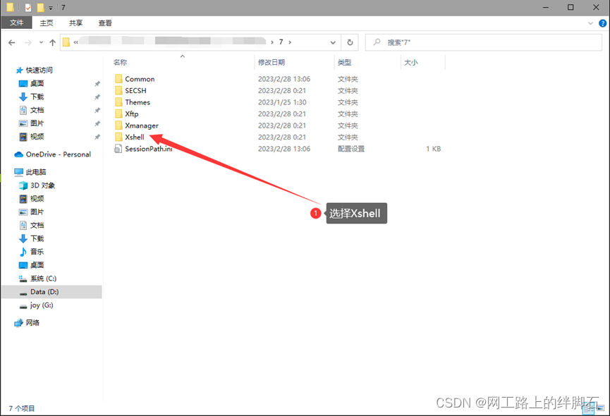Image resolution: width=610 pixels, height=416 pixels.
Task: Click the New Folder quick access icon
Action: point(40,7)
